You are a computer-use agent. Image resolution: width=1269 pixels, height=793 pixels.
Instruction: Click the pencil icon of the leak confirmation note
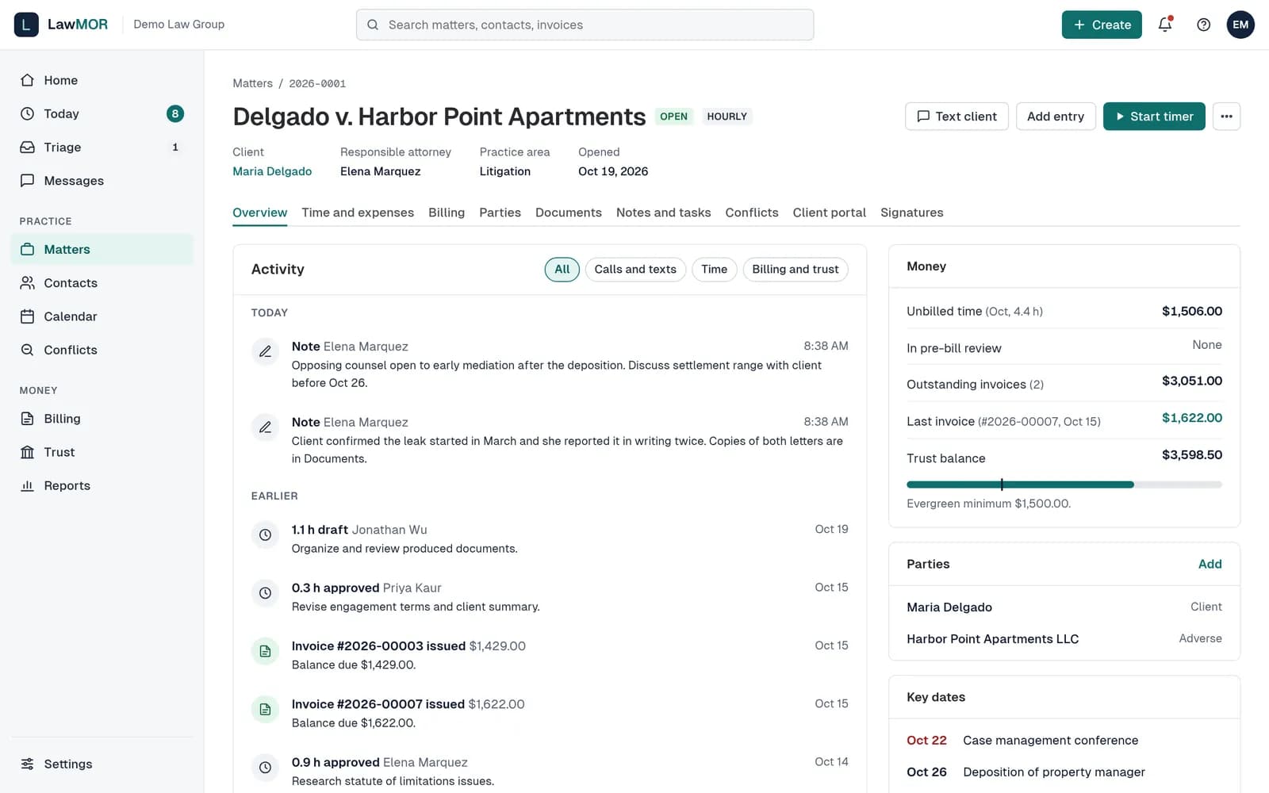pyautogui.click(x=265, y=427)
